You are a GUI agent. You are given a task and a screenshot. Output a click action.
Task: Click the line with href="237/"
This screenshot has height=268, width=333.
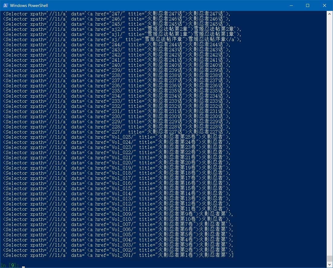pyautogui.click(x=117, y=80)
